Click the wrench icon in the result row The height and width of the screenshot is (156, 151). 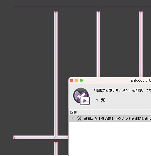pos(79,118)
